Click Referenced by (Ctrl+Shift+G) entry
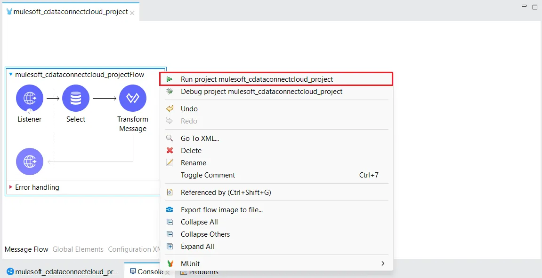The width and height of the screenshot is (542, 278). tap(226, 193)
